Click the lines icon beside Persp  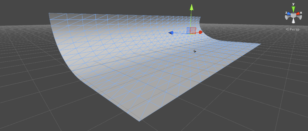coord(287,29)
